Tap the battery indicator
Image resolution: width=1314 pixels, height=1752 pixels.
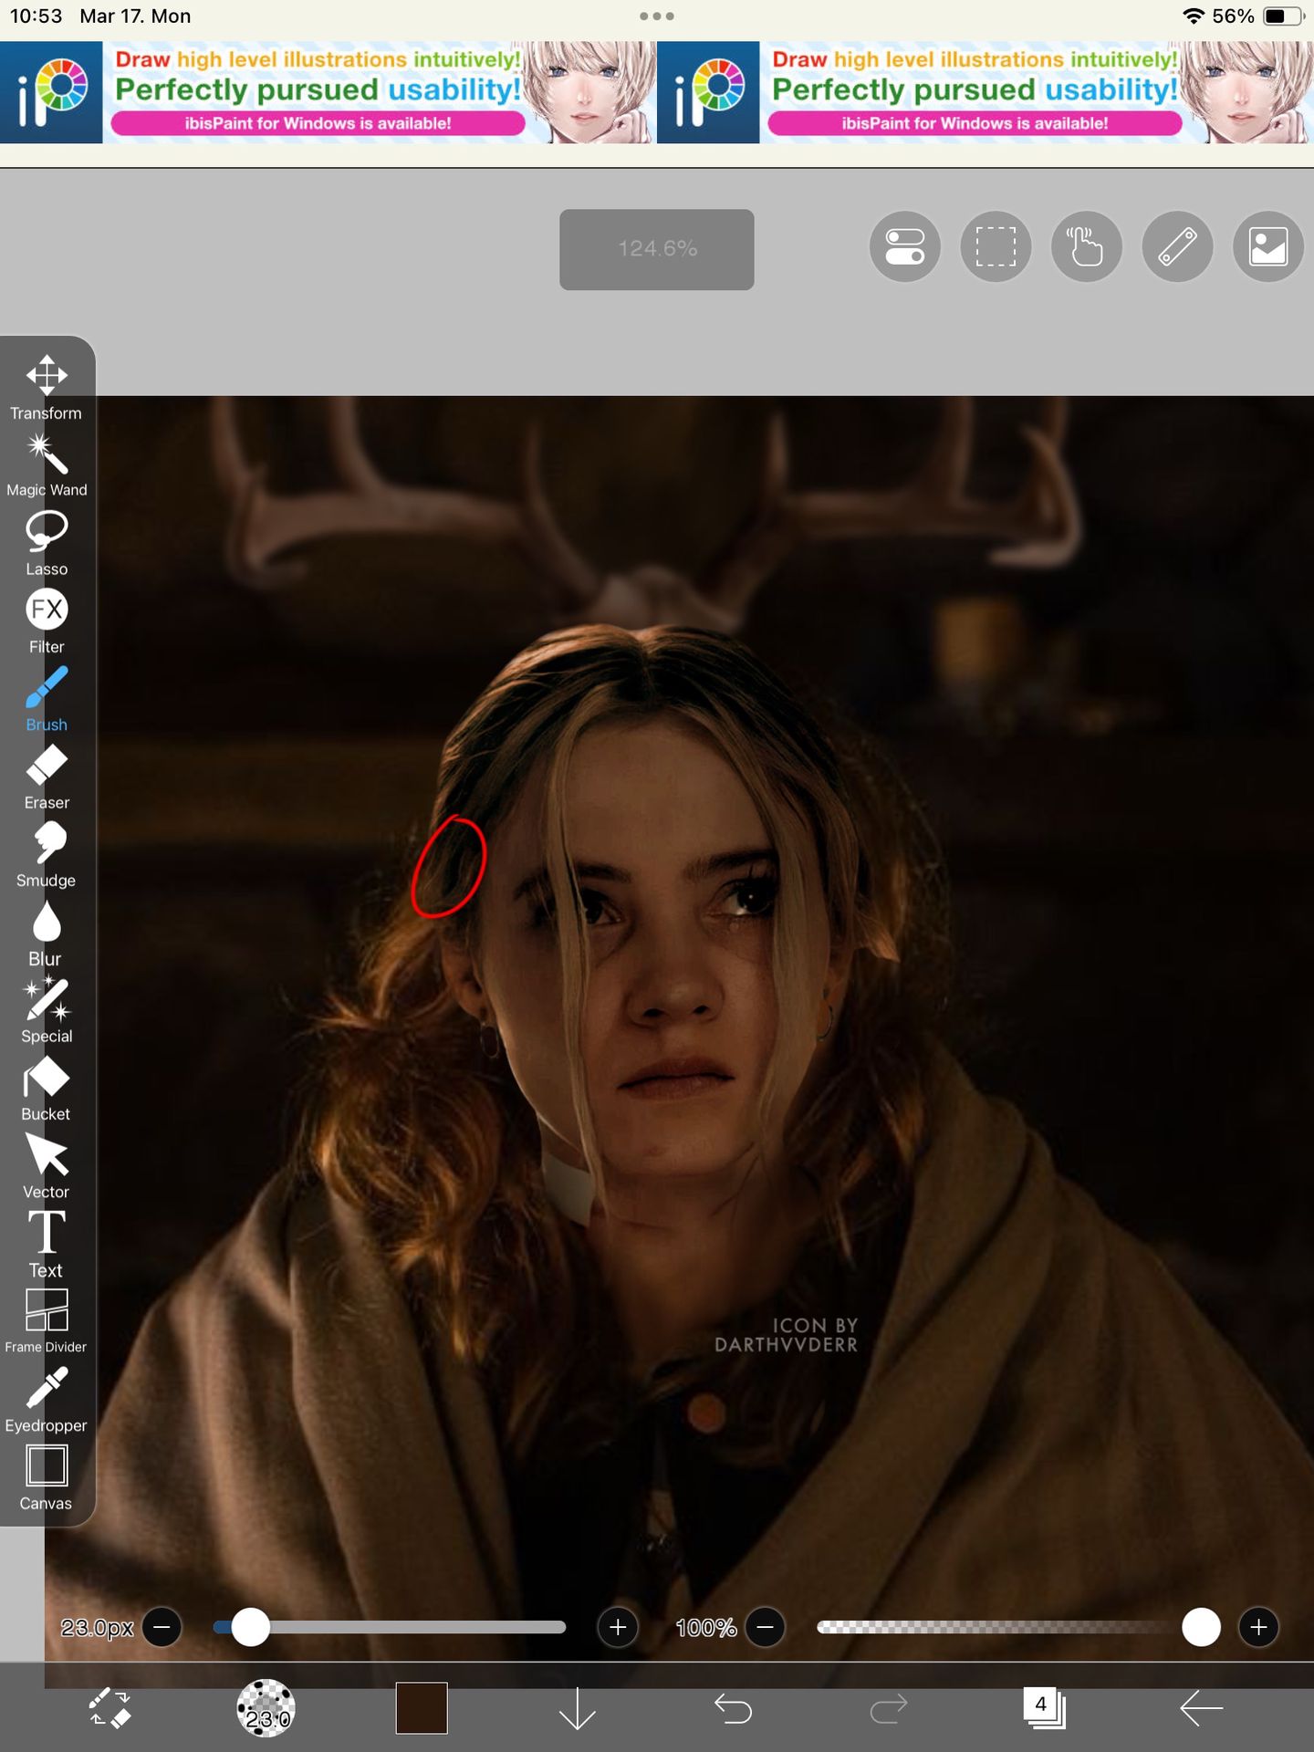(x=1285, y=16)
